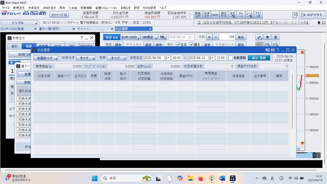Screen dimensions: 327x184
Task: Open the レート一覧 toolbar button
Action: pos(249,15)
